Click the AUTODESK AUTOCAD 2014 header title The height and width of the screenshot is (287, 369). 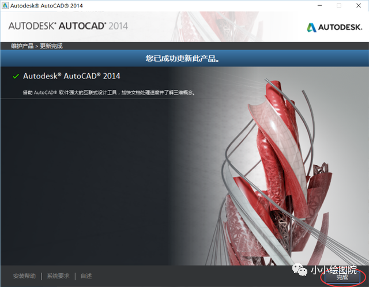tap(68, 26)
